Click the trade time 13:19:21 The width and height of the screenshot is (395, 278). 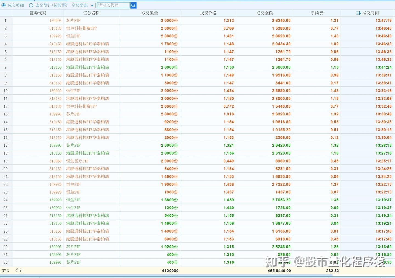click(383, 223)
